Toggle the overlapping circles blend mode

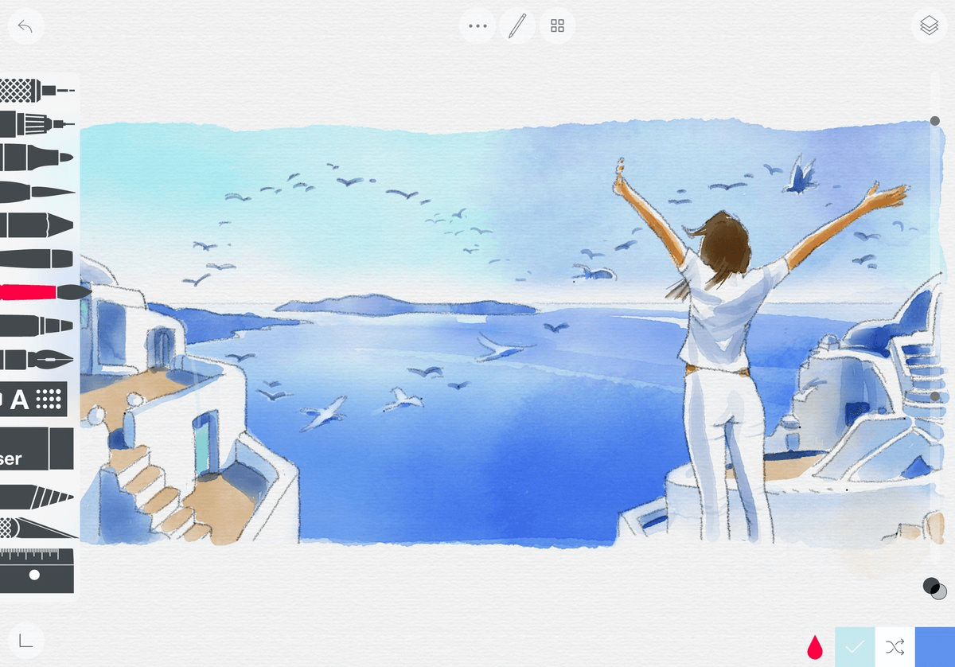(x=934, y=589)
